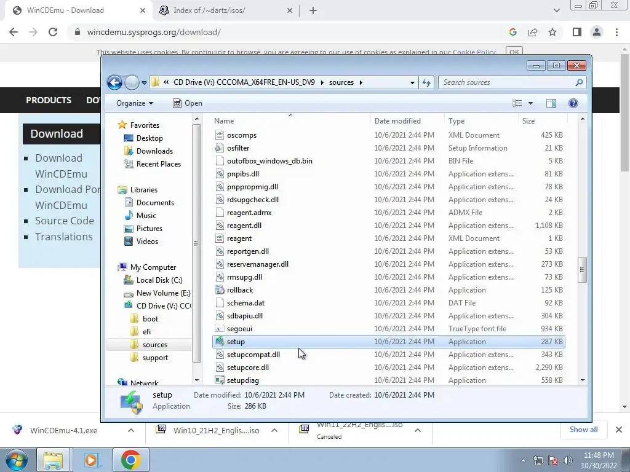Click PRODUCTS in website navigation
The width and height of the screenshot is (630, 472).
click(x=49, y=100)
